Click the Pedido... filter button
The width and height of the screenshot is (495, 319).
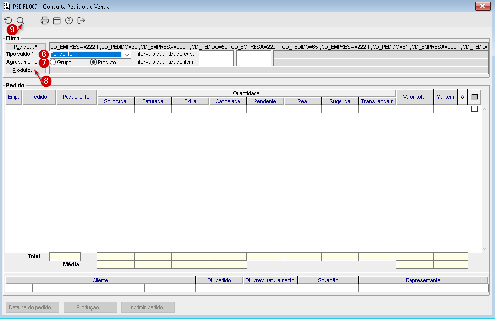26,47
